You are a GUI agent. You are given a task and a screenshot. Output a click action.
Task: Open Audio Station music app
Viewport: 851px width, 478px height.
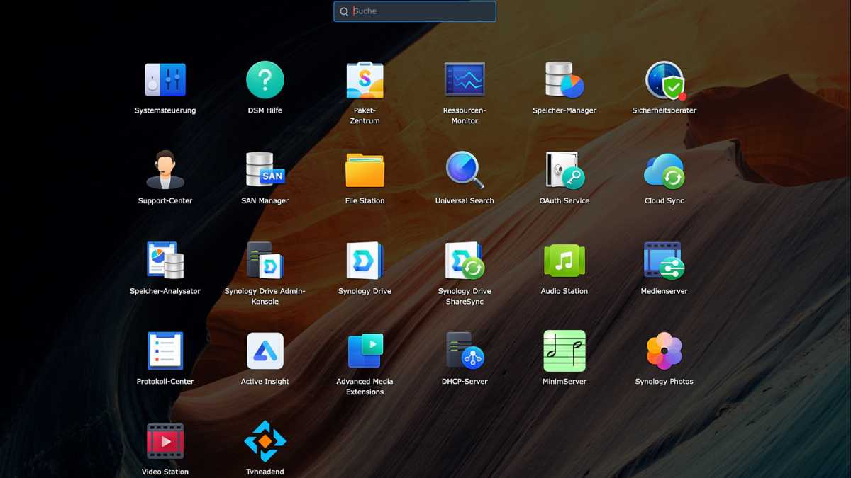tap(564, 261)
